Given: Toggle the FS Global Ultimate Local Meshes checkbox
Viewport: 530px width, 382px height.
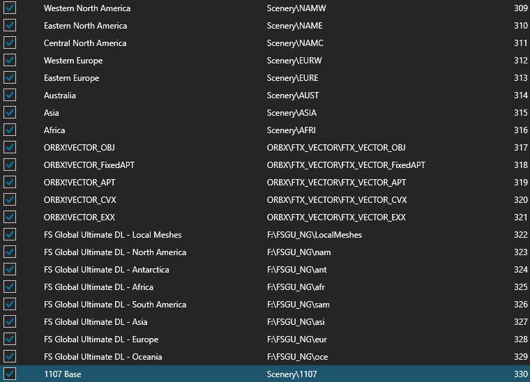Looking at the screenshot, I should [10, 235].
